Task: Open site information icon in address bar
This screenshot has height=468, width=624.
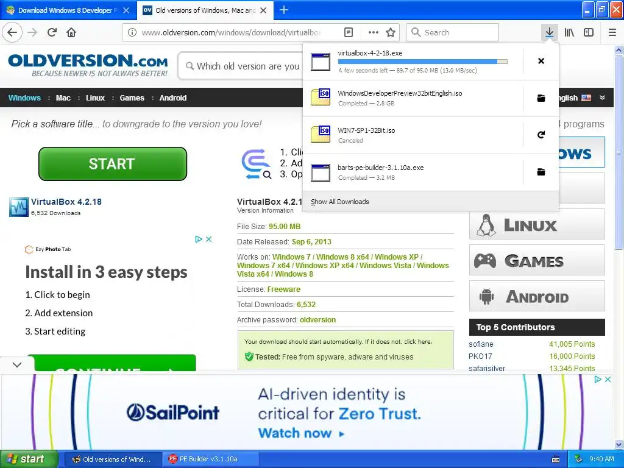Action: tap(132, 32)
